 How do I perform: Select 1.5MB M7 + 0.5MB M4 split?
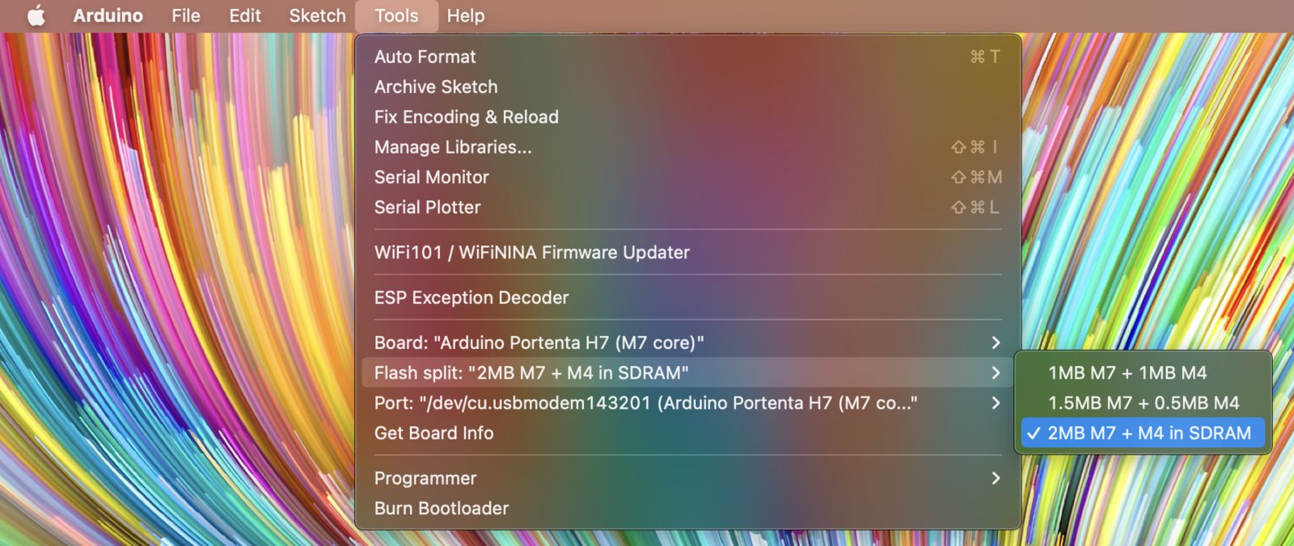[x=1143, y=403]
